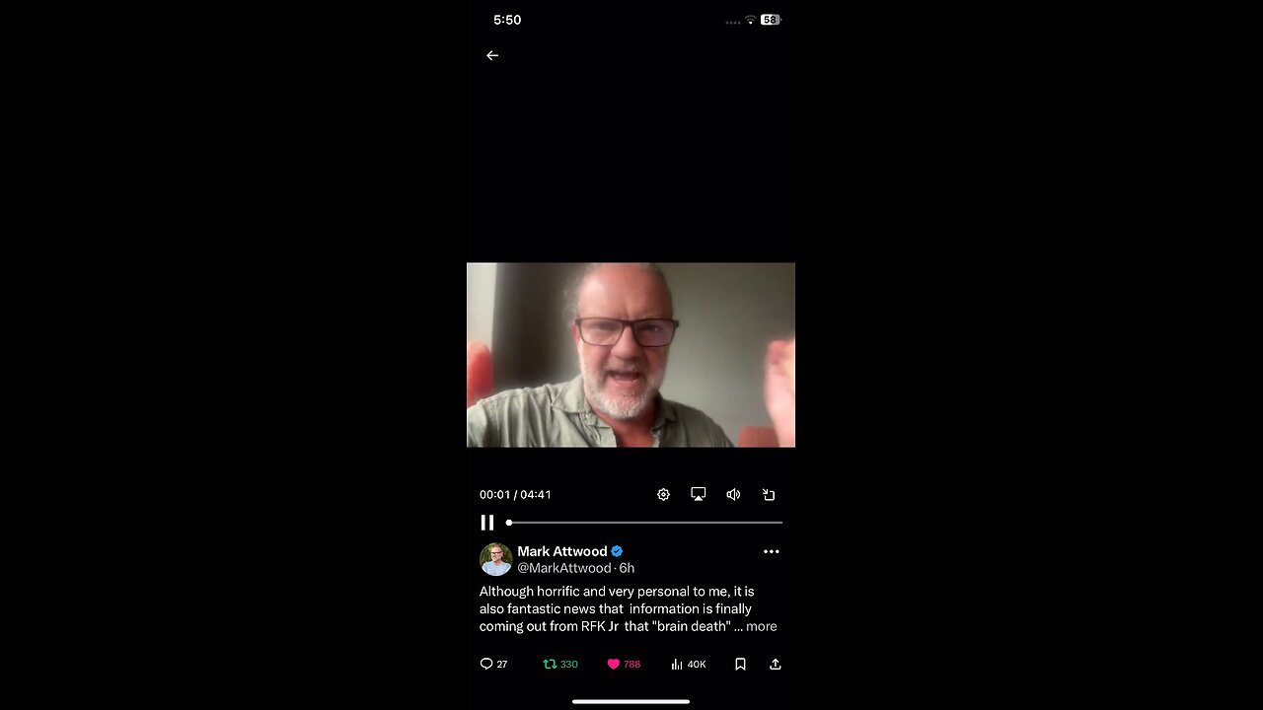Bookmark this post
Viewport: 1263px width, 710px height.
click(x=740, y=664)
